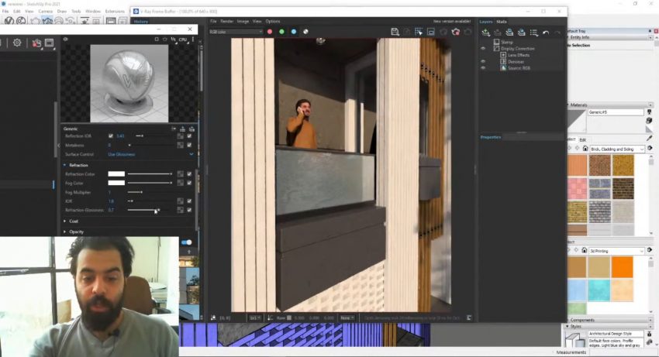Viewport: 659px width, 357px height.
Task: Toggle the texture checkbox on the Fog Color row
Action: (189, 183)
